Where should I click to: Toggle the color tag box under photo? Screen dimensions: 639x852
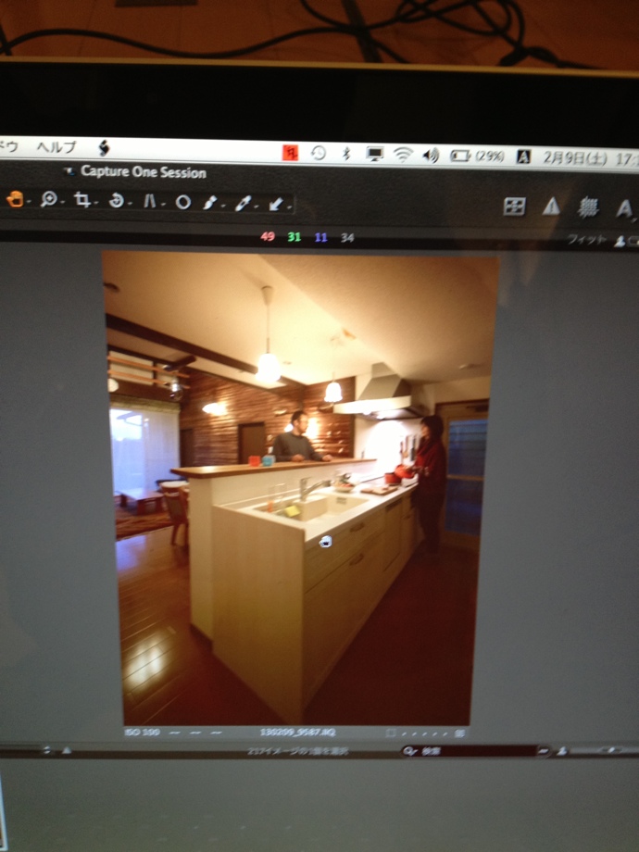point(390,733)
